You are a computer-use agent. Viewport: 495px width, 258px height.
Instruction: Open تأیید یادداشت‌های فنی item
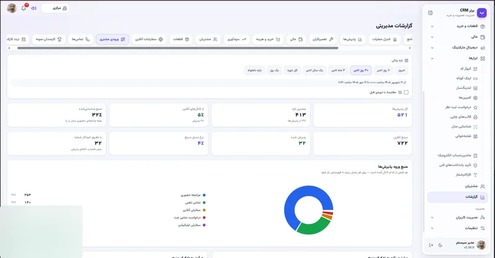pyautogui.click(x=458, y=165)
